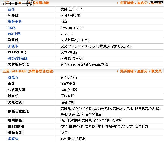The width and height of the screenshot is (164, 142).
Task: Select the MP3 formats support value
Action: [x=104, y=127]
